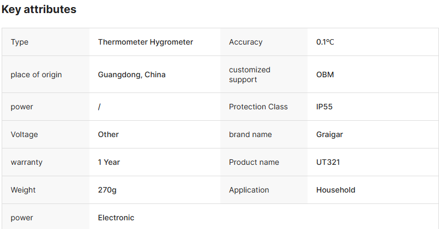439x229 pixels.
Task: Select the Accuracy attribute label
Action: [245, 42]
